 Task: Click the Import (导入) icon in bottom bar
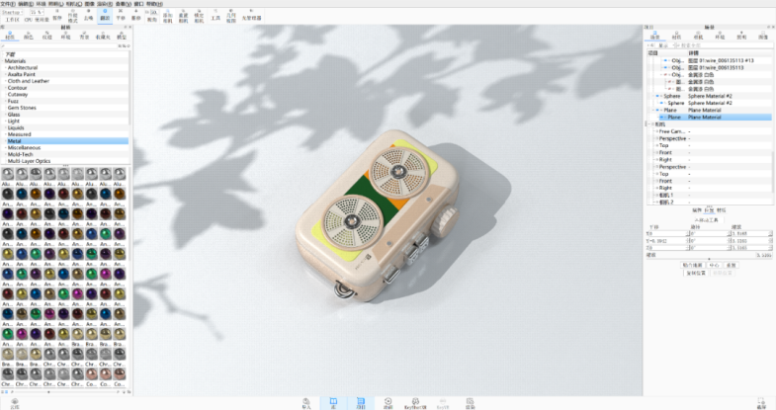tap(306, 403)
